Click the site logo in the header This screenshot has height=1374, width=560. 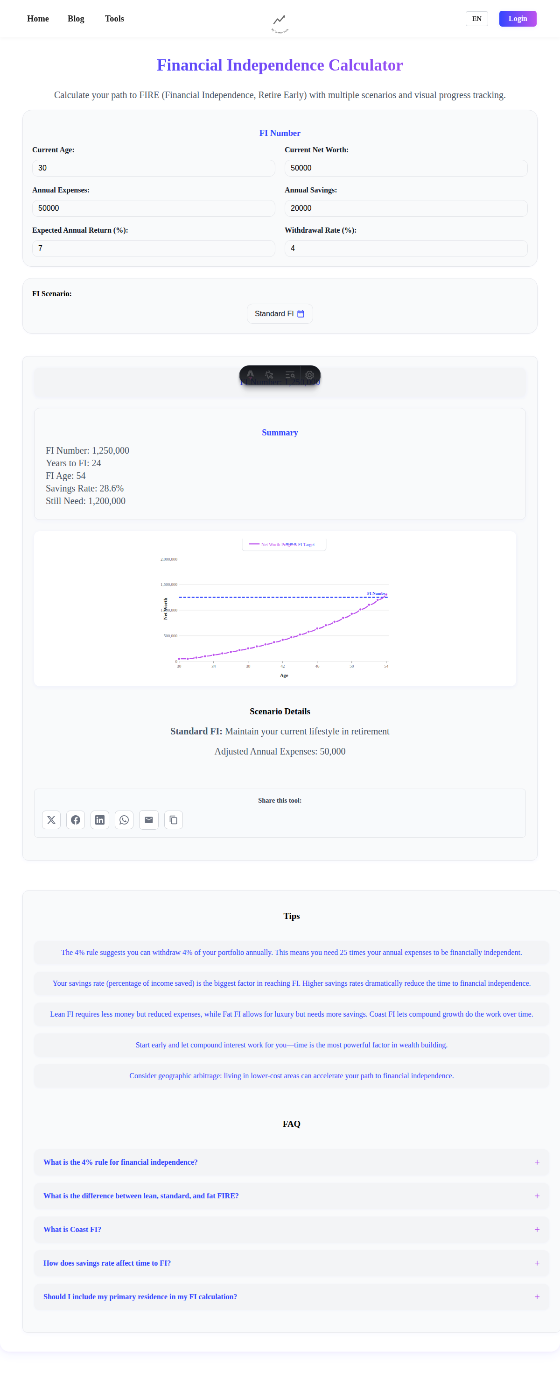pos(280,21)
